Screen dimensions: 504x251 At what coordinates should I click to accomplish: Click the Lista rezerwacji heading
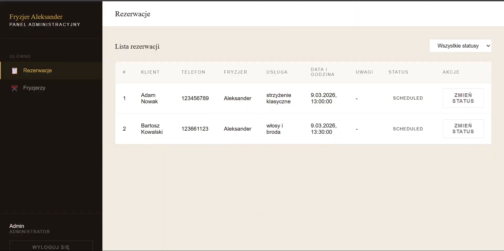(x=137, y=47)
